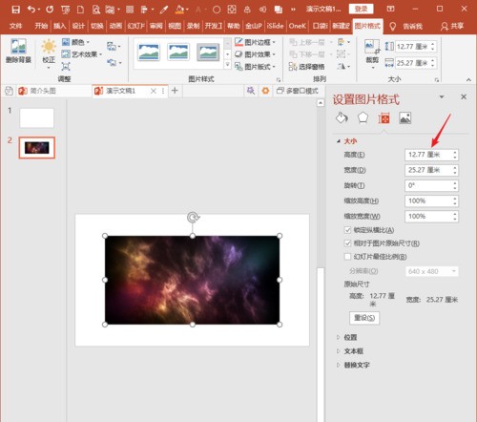Screen dimensions: 477x422
Task: Select slide 2 thumbnail
Action: (x=37, y=148)
